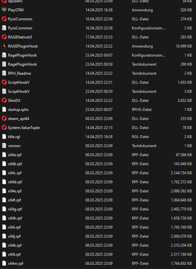Click the x64m.rpf file icon
The image size is (196, 269).
coord(4,264)
